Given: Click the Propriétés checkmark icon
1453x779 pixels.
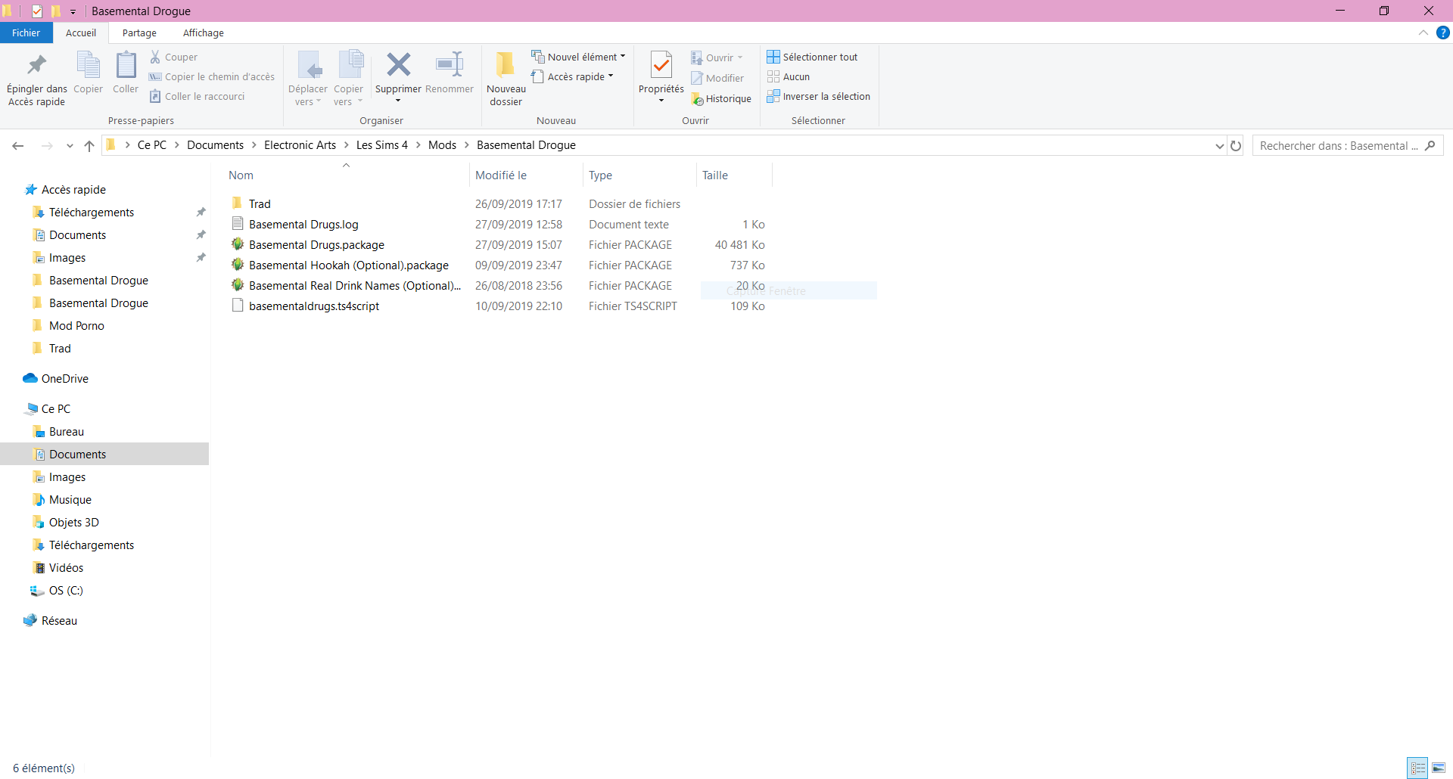Looking at the screenshot, I should [x=661, y=66].
